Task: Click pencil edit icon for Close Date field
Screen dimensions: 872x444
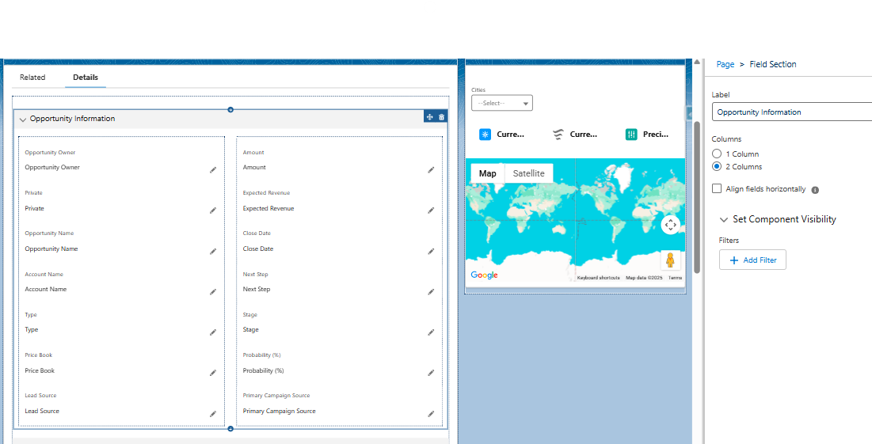Action: [431, 251]
